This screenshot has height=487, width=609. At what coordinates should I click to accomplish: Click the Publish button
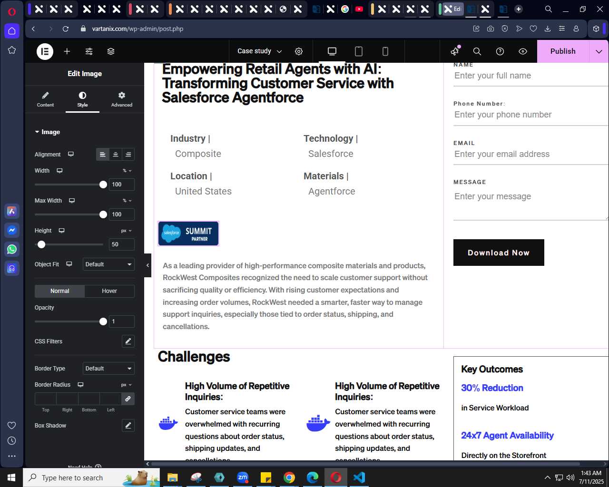point(563,51)
